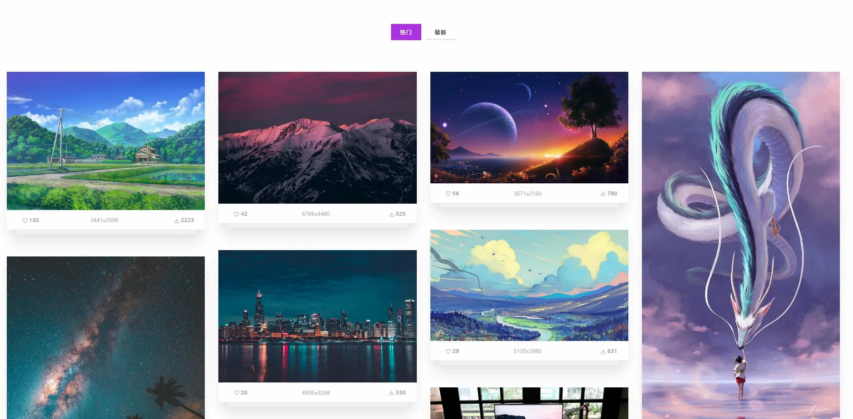Like the valley river wallpaper heart icon
The width and height of the screenshot is (853, 419).
[x=448, y=351]
